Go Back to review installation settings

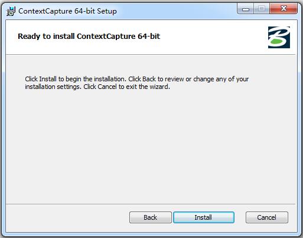point(151,217)
